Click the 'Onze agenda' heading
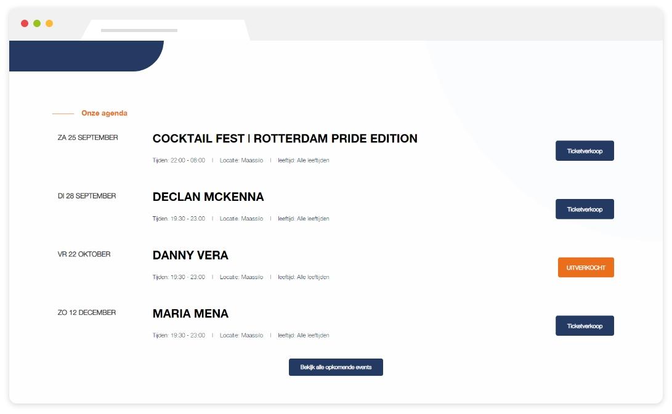Image resolution: width=672 pixels, height=414 pixels. point(104,113)
